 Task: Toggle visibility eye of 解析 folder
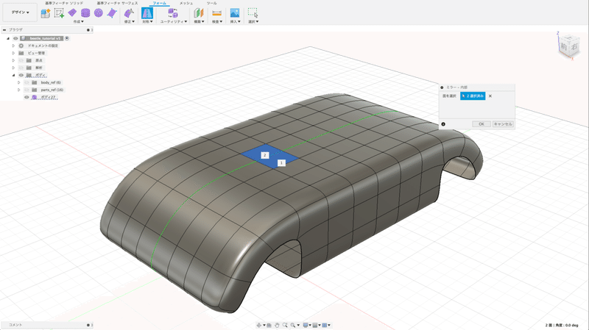pyautogui.click(x=21, y=68)
